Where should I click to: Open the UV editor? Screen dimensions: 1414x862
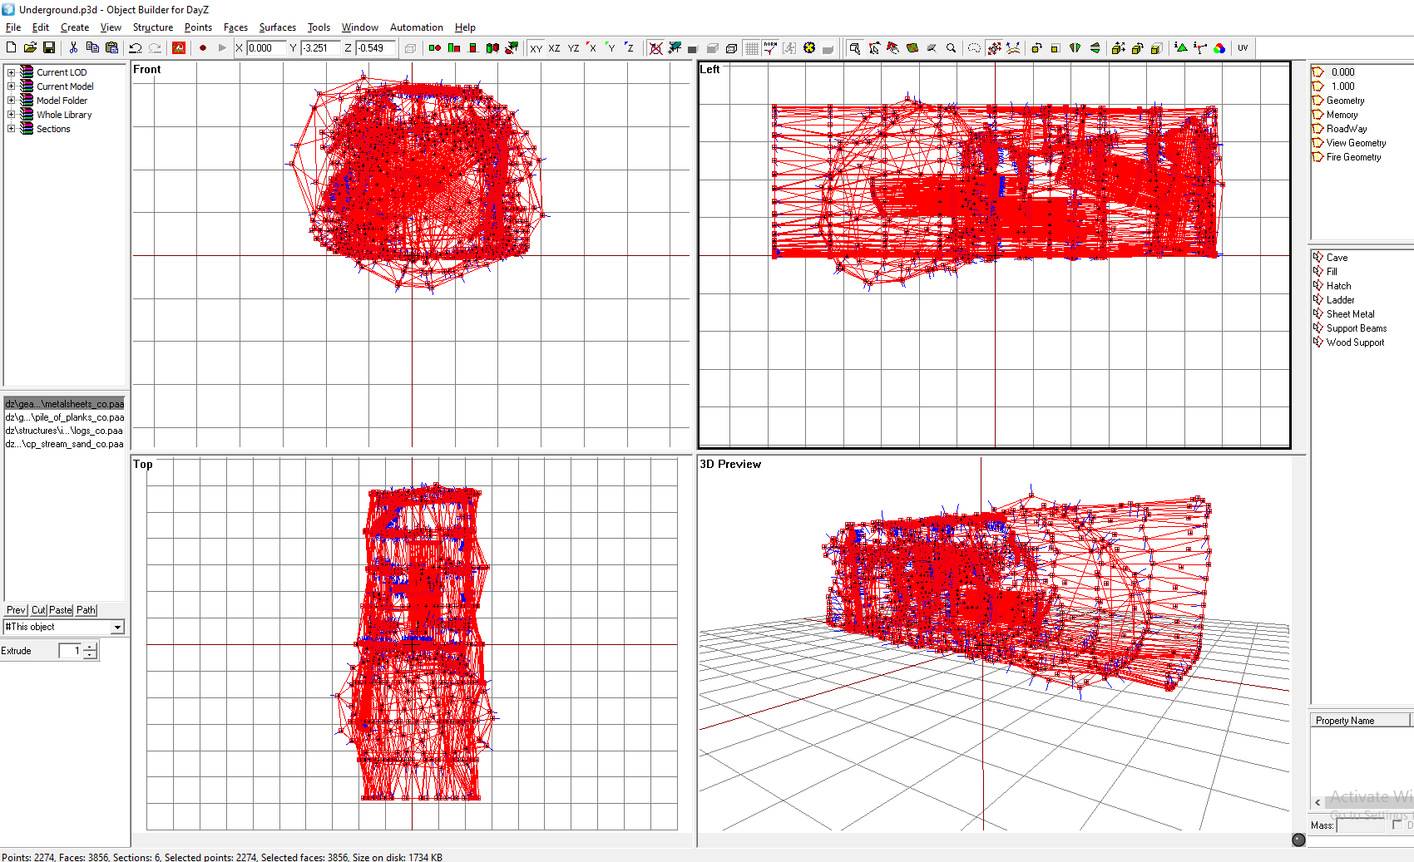coord(1242,47)
